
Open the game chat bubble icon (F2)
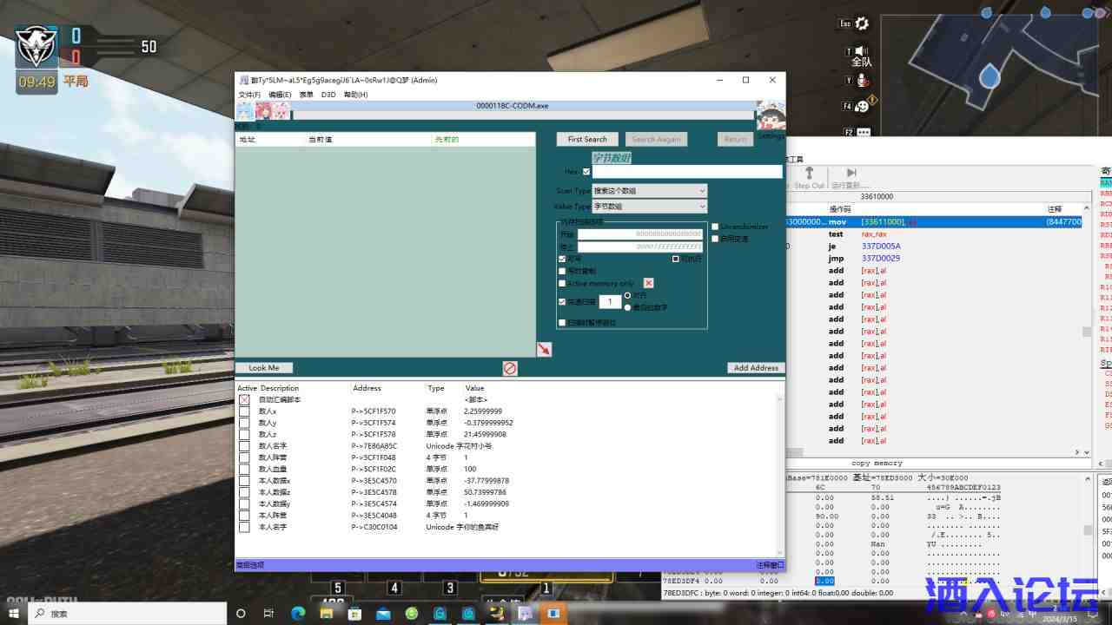click(x=863, y=132)
